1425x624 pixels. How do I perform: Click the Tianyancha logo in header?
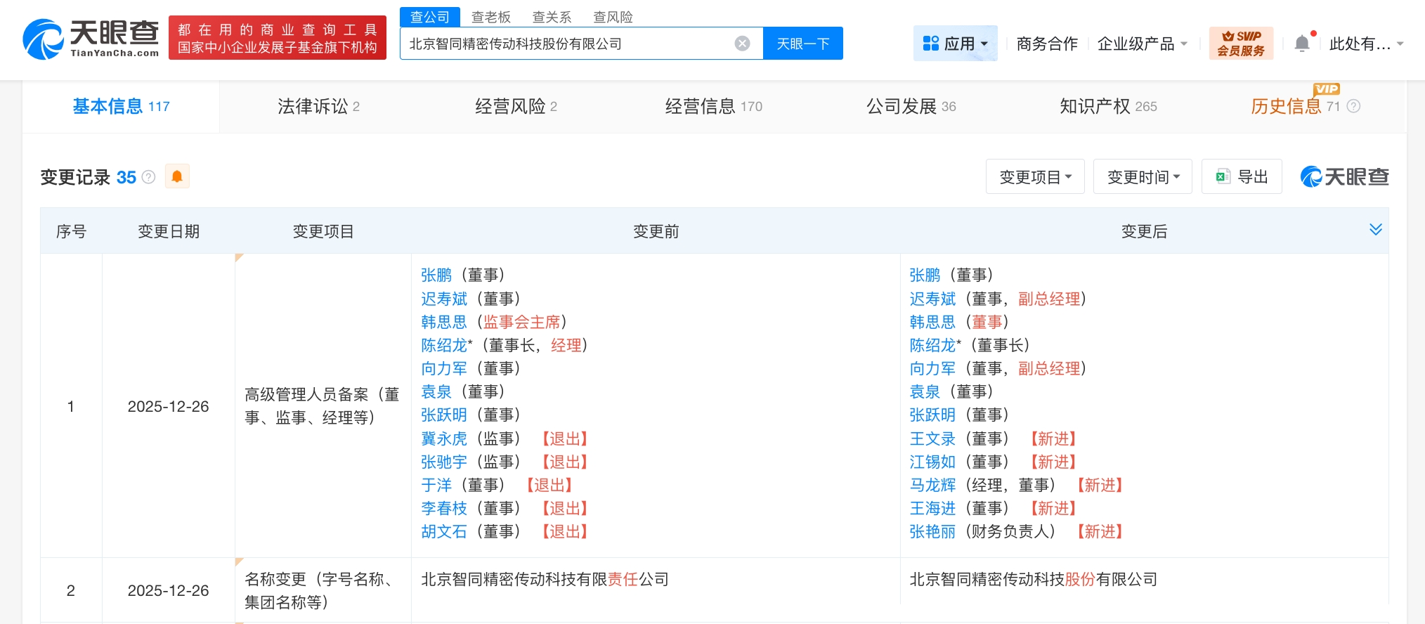tap(91, 39)
